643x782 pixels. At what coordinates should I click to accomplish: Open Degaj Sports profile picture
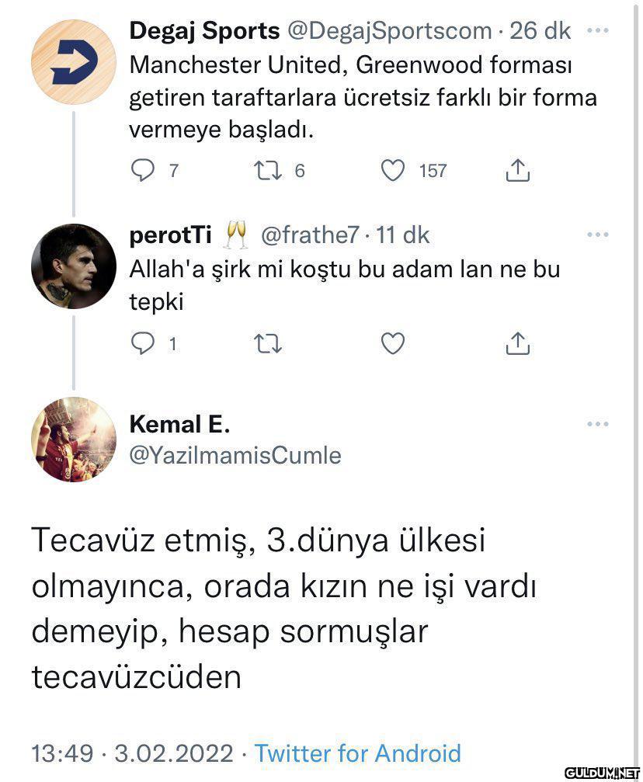click(73, 63)
